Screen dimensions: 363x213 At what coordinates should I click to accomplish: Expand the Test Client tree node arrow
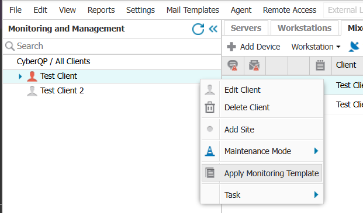pyautogui.click(x=20, y=76)
